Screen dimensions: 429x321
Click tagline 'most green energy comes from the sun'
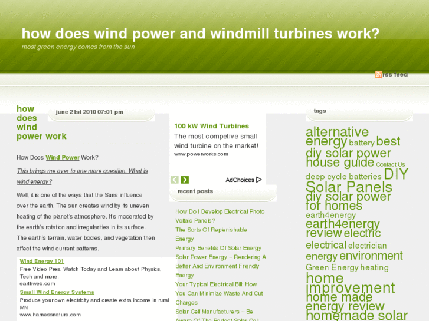point(78,47)
